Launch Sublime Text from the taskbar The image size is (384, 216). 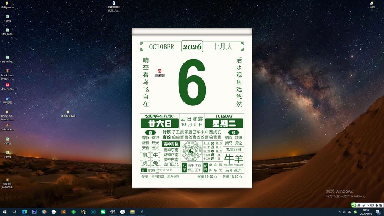pos(64,212)
